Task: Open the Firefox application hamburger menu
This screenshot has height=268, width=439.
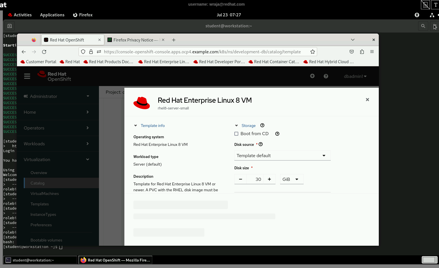Action: tap(372, 52)
